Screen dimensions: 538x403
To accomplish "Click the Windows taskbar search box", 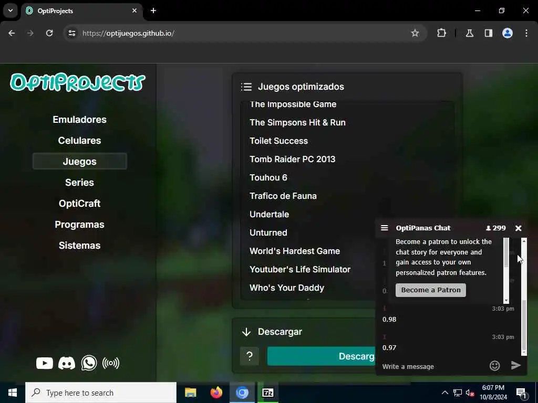I will (101, 393).
